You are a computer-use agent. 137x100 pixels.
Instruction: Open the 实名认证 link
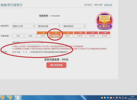(108, 5)
